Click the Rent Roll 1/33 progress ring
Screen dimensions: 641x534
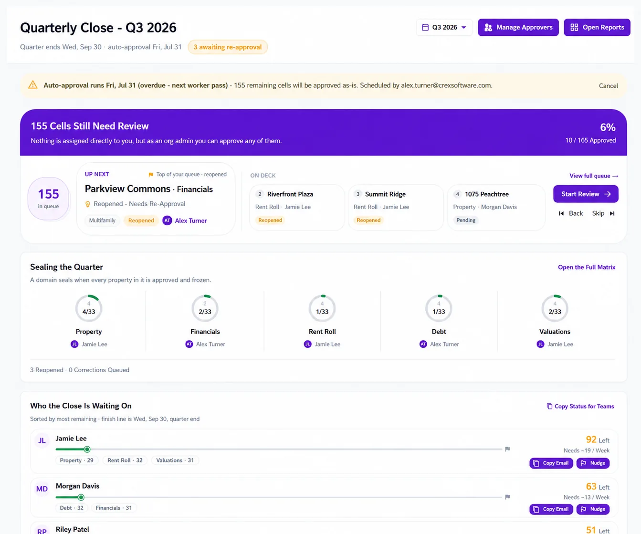point(322,308)
